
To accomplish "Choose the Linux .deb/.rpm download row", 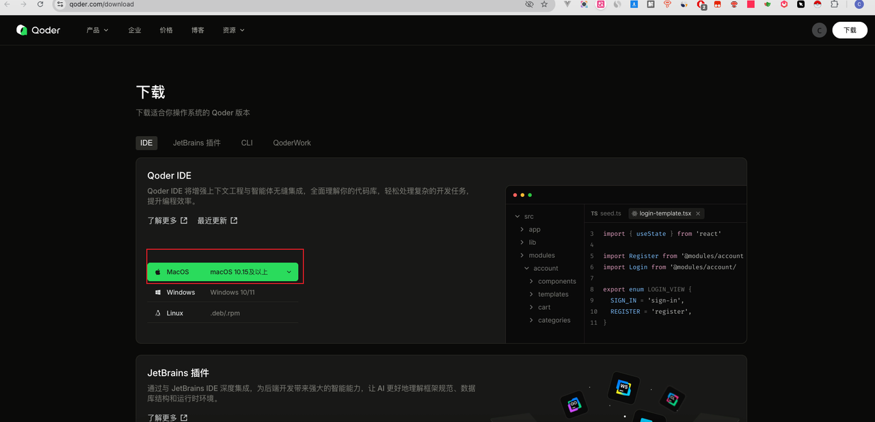I will [223, 313].
